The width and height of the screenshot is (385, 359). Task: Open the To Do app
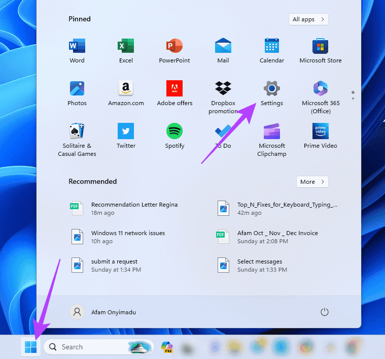[223, 136]
